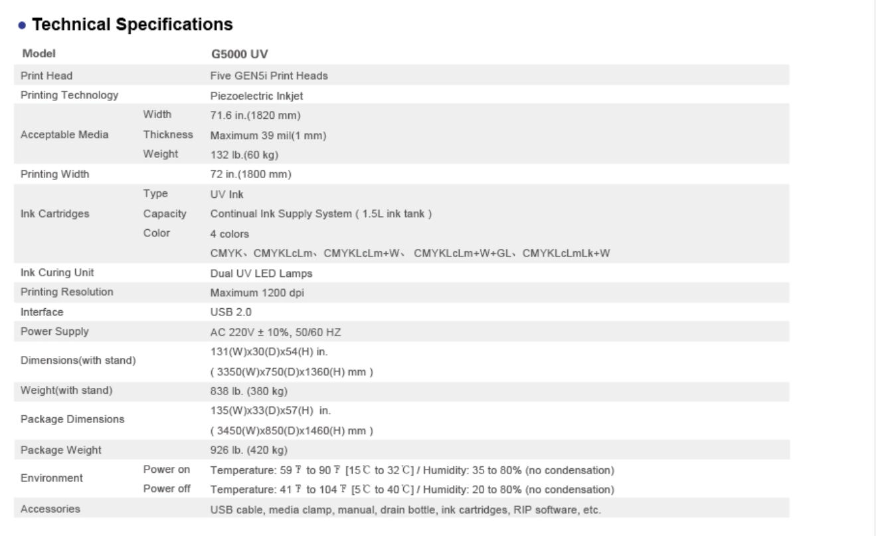Click the Package Weight row label
This screenshot has height=536, width=876.
(61, 450)
